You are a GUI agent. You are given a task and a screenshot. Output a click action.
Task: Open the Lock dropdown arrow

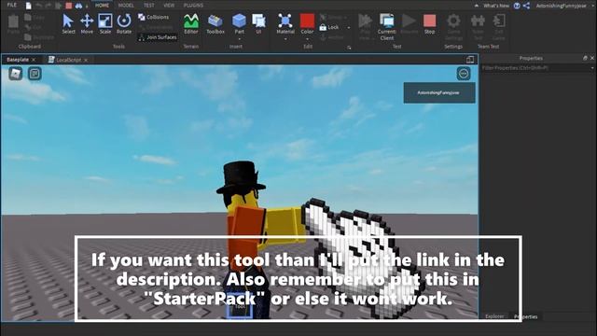point(348,28)
